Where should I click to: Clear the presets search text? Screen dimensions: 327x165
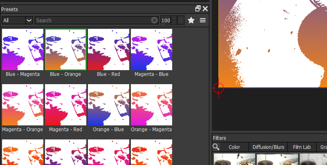coord(154,20)
